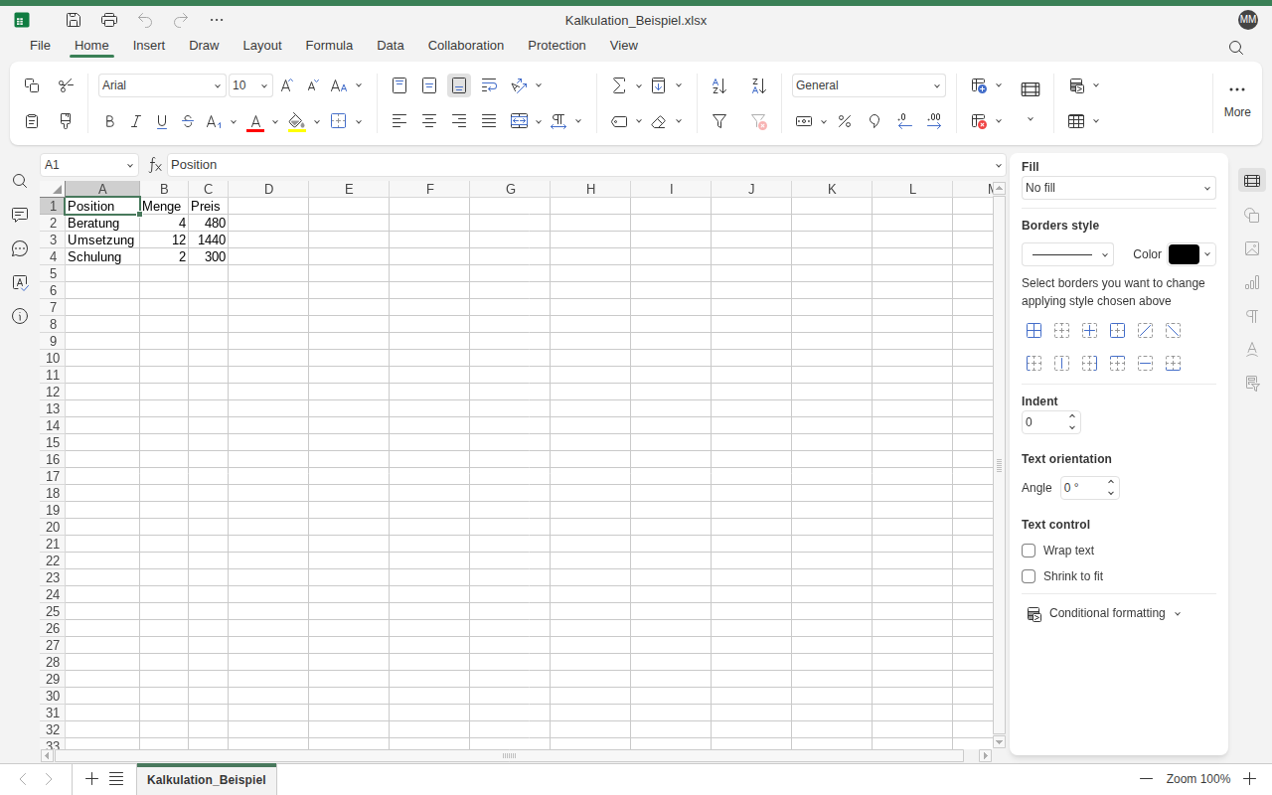Enable the Shrink to fit checkbox
This screenshot has width=1272, height=795.
[x=1029, y=576]
